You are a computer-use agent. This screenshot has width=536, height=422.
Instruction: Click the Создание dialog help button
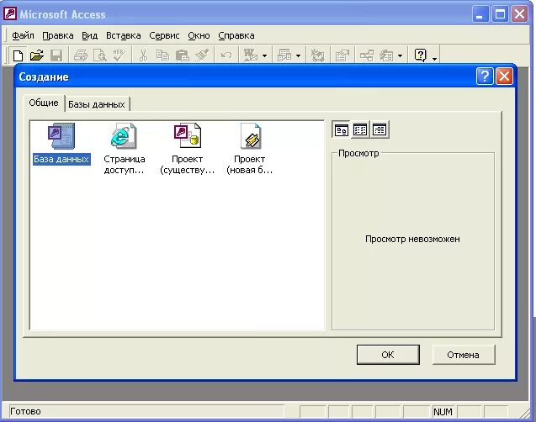point(485,76)
